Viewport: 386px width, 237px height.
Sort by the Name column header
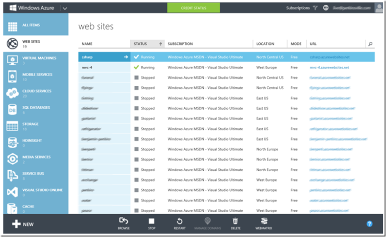click(x=87, y=44)
